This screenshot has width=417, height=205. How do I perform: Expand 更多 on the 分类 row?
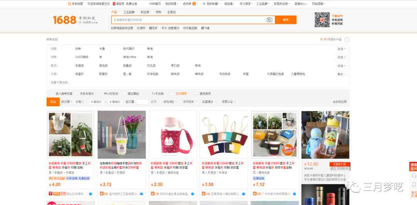pos(342,74)
